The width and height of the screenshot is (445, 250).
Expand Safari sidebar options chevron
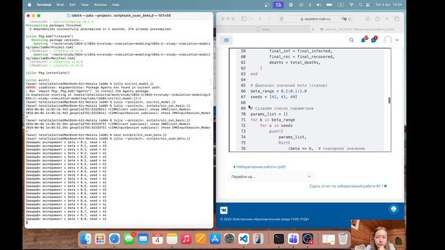point(251,19)
